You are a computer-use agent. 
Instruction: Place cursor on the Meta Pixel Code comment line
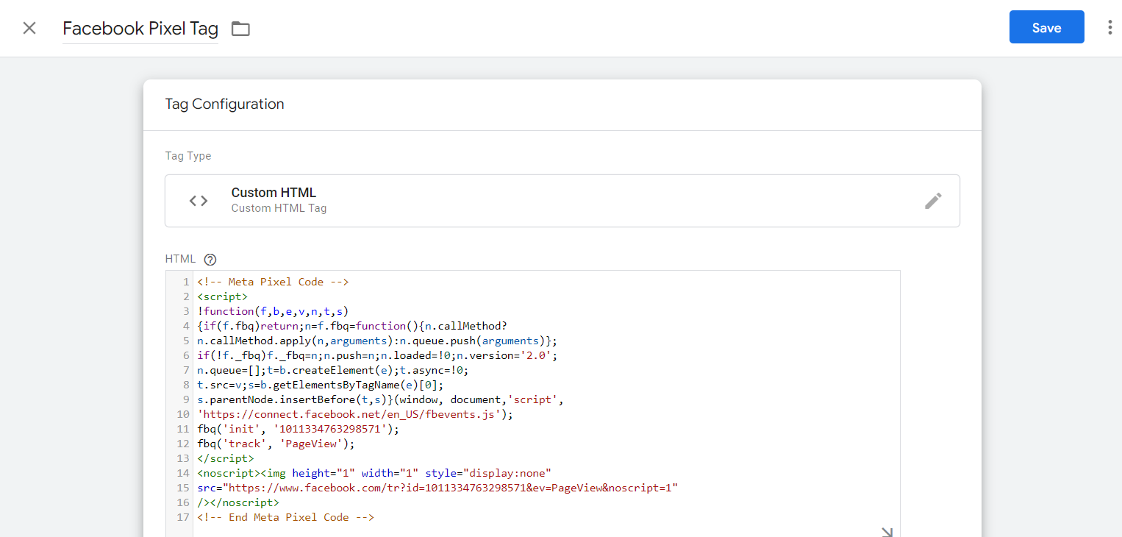[x=273, y=282]
